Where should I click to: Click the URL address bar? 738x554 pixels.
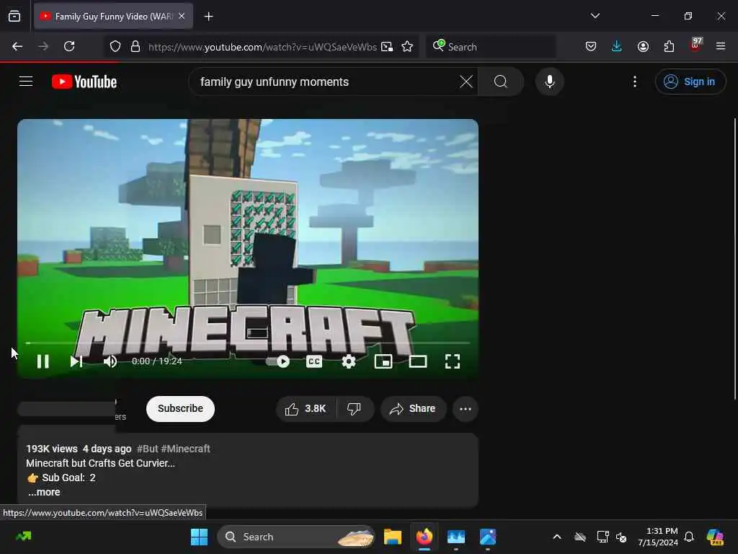tap(262, 47)
